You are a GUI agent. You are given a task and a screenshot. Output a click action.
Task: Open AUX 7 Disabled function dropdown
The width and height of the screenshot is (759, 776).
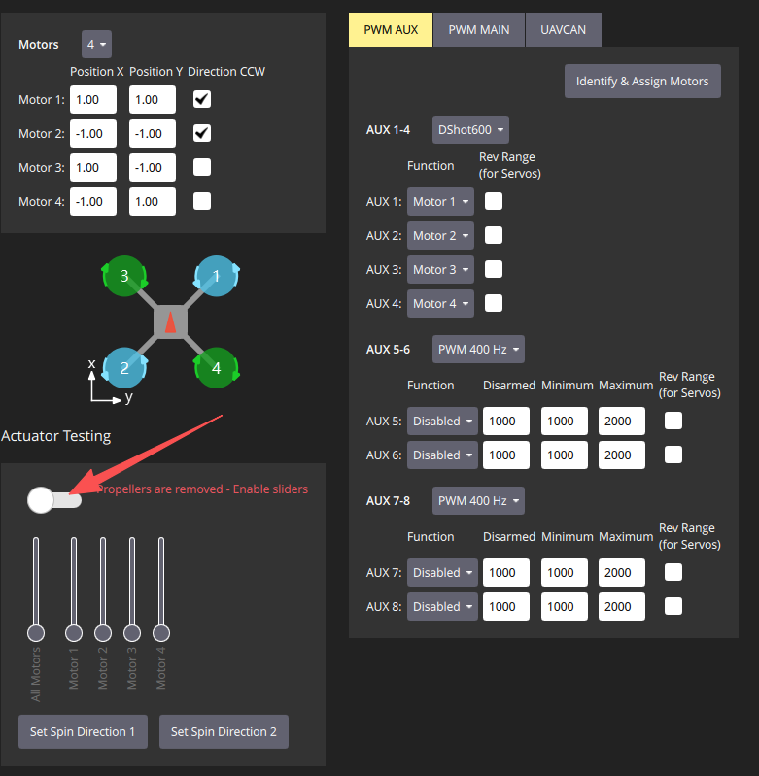pyautogui.click(x=442, y=573)
